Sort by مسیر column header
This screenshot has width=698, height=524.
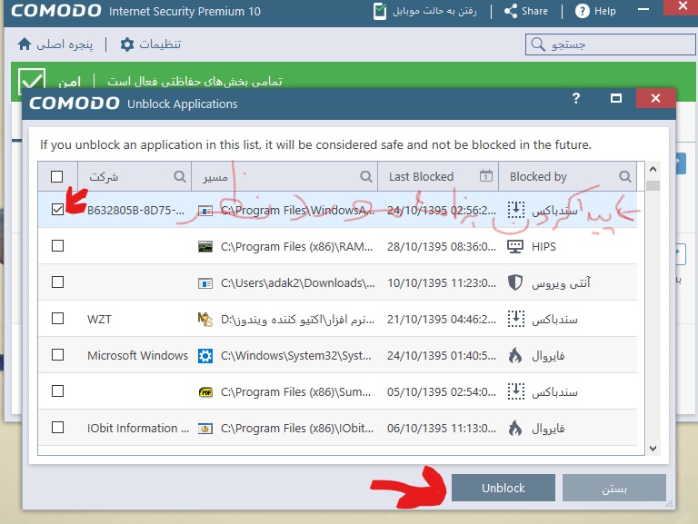(284, 176)
